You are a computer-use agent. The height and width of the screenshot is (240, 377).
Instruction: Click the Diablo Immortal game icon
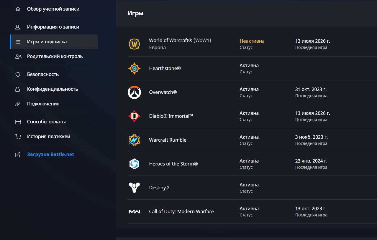point(134,116)
